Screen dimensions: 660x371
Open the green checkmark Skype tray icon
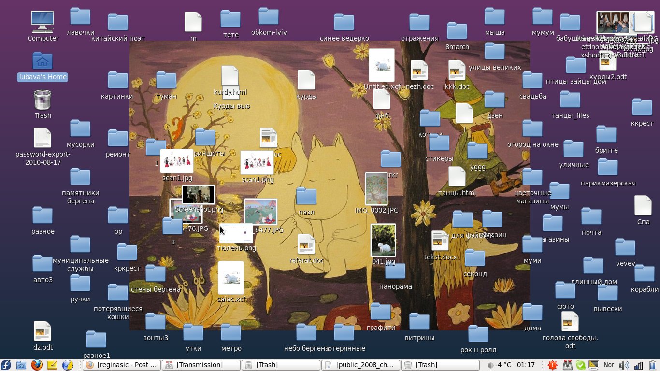pos(581,365)
